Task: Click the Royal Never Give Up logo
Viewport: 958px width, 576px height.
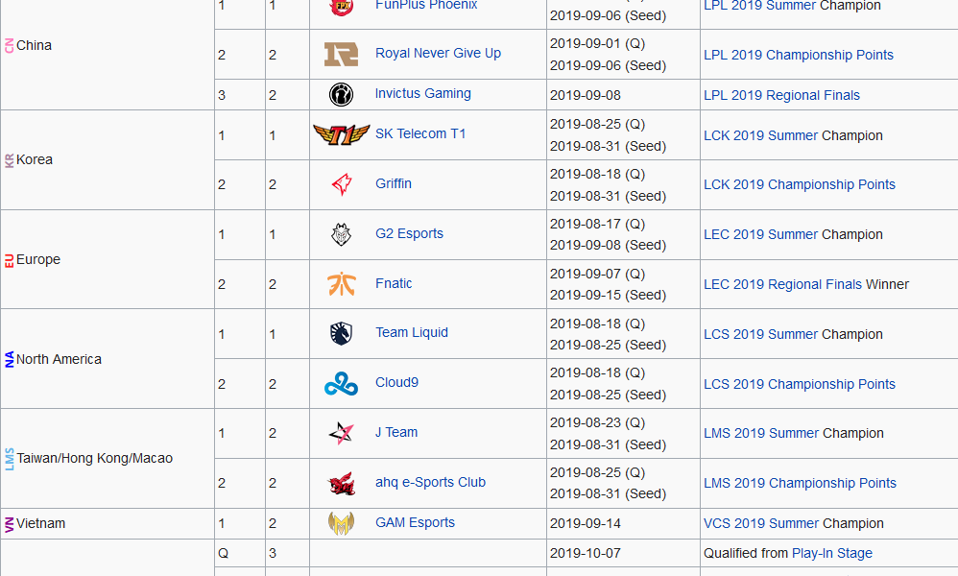Action: click(341, 54)
